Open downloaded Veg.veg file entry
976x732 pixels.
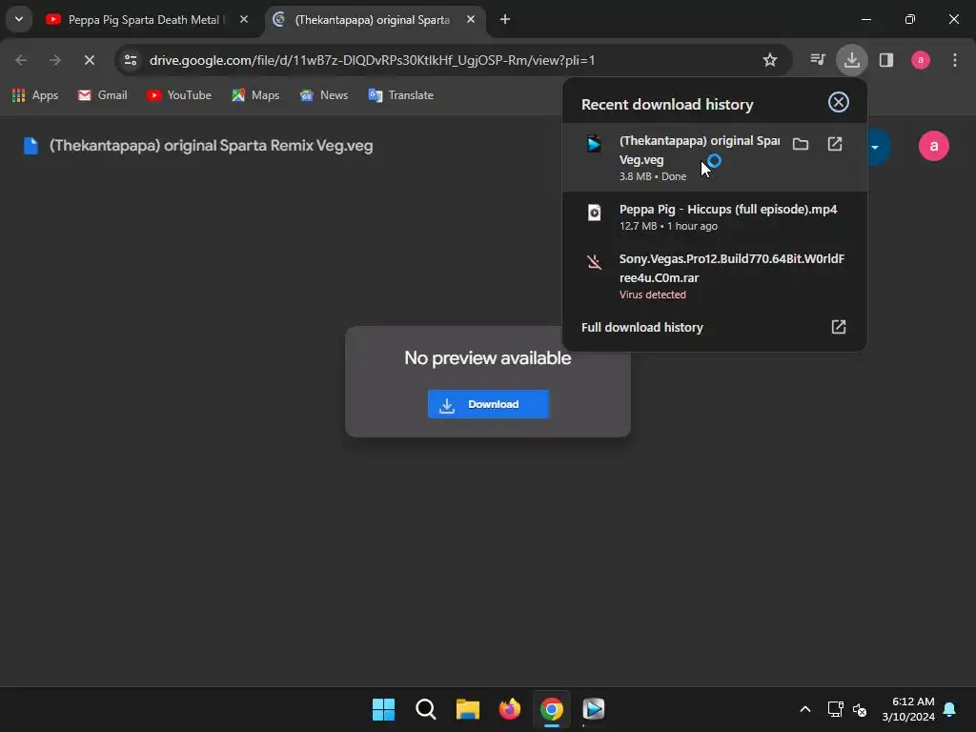(715, 157)
